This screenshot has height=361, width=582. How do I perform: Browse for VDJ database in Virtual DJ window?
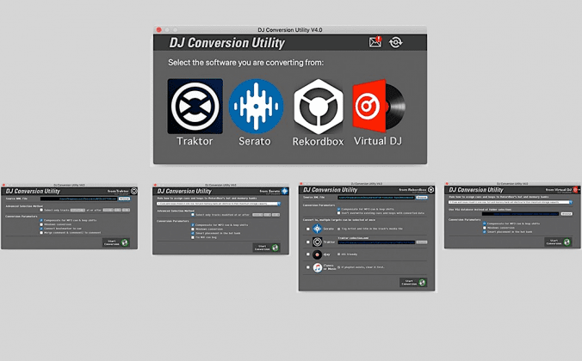567,214
